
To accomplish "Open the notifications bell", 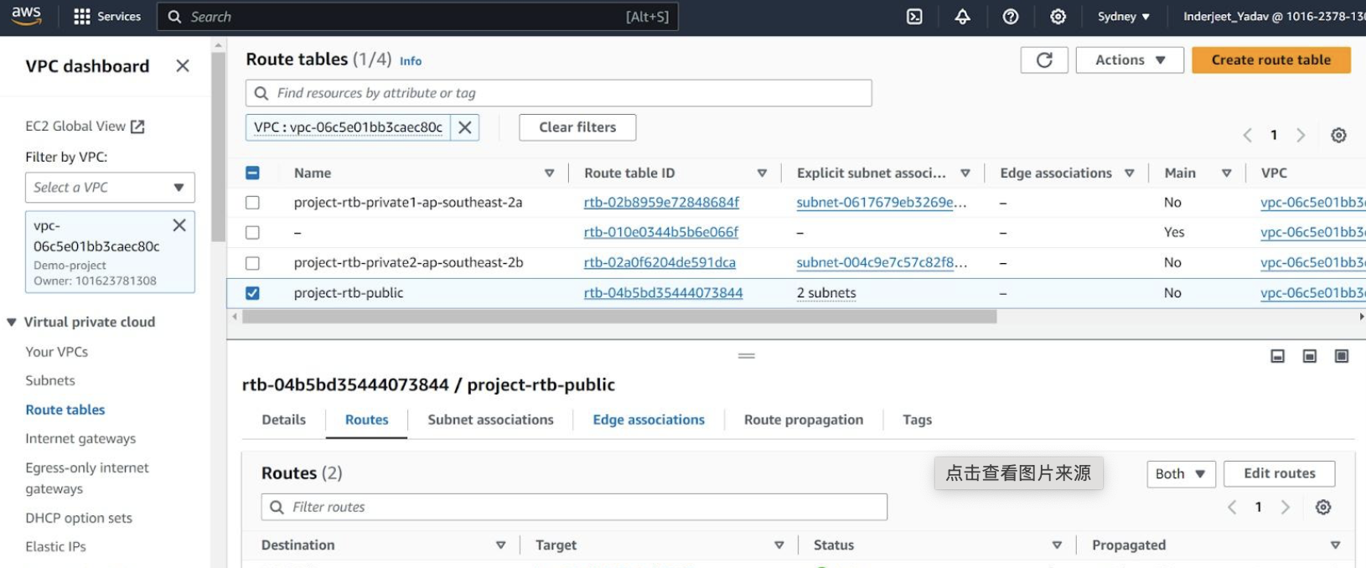I will 962,17.
